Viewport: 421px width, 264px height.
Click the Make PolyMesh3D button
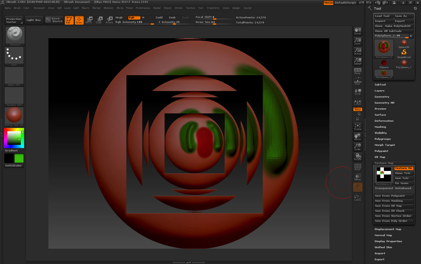[399, 26]
